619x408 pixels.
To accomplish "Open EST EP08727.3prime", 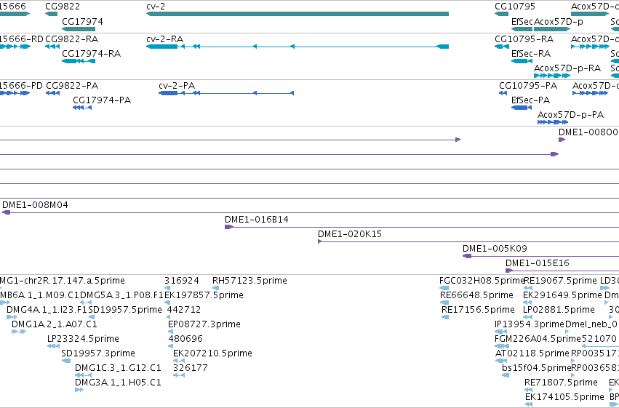I will 204,324.
